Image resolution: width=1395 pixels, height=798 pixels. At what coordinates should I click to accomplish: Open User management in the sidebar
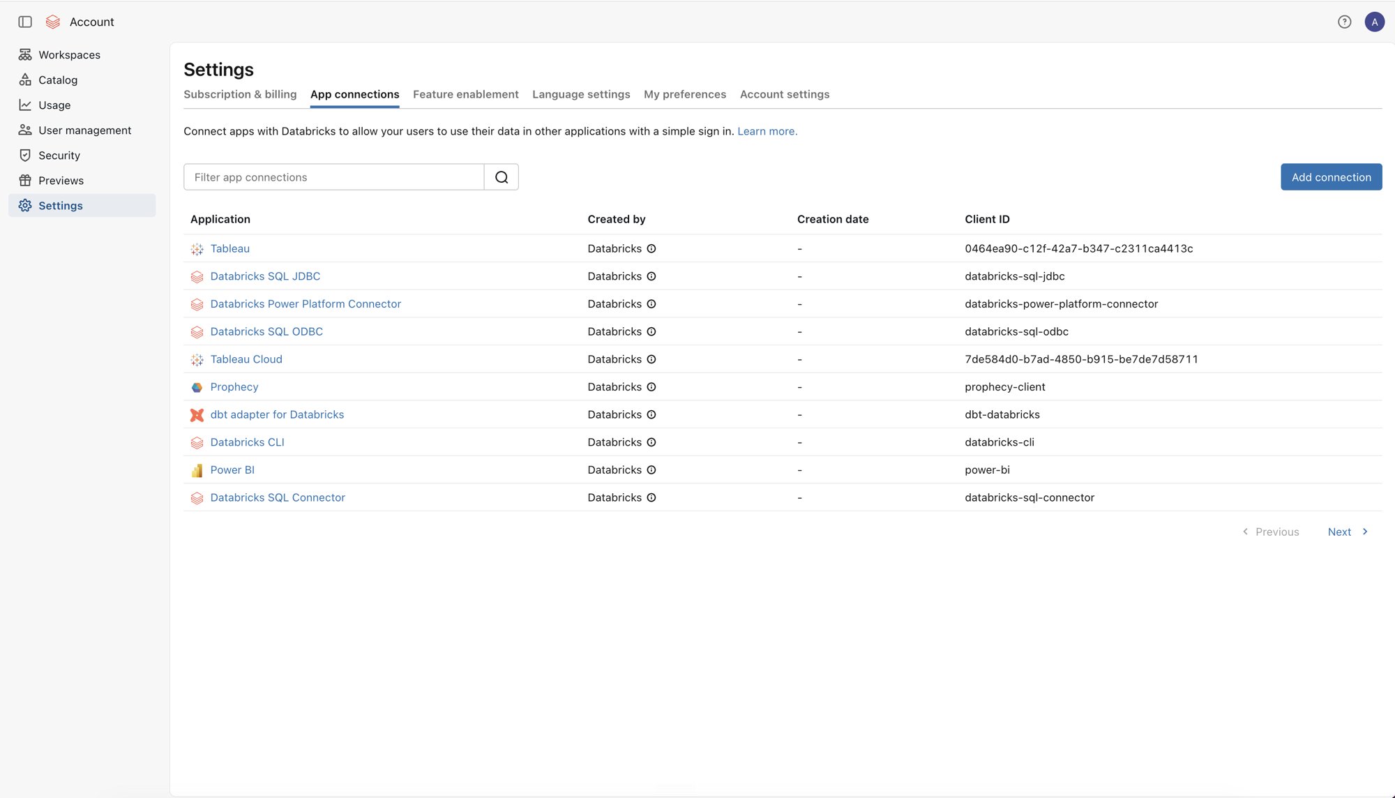tap(82, 130)
